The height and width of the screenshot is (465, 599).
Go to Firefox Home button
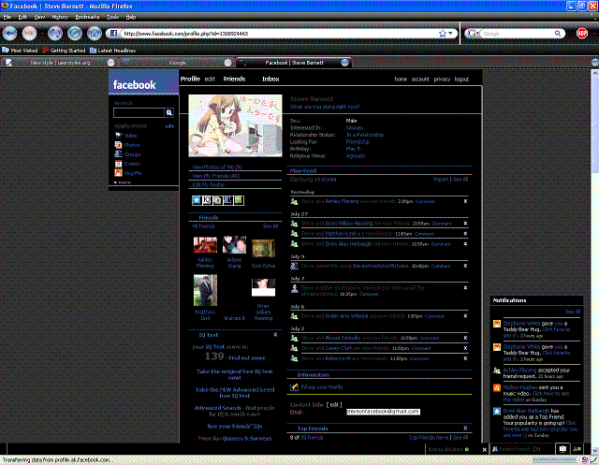(94, 34)
